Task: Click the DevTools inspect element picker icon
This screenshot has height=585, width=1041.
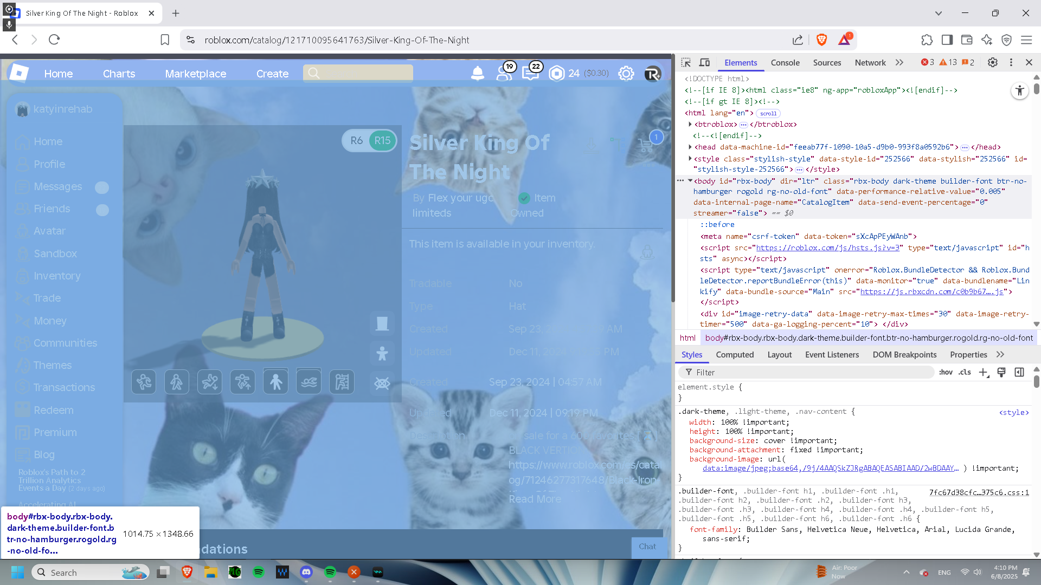Action: point(686,62)
